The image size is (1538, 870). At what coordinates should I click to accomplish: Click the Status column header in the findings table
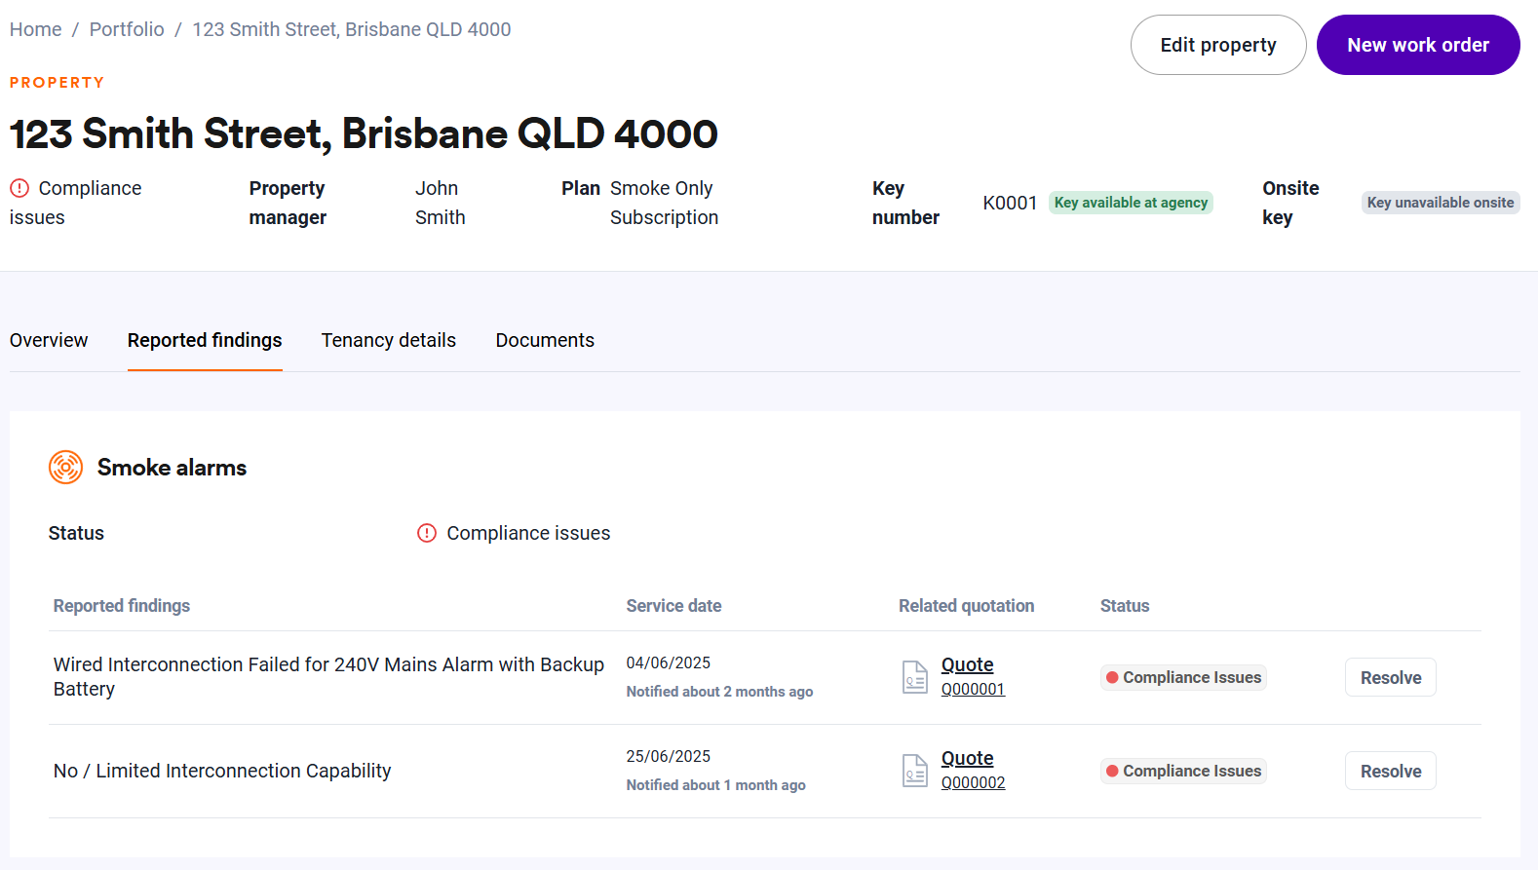tap(1125, 606)
